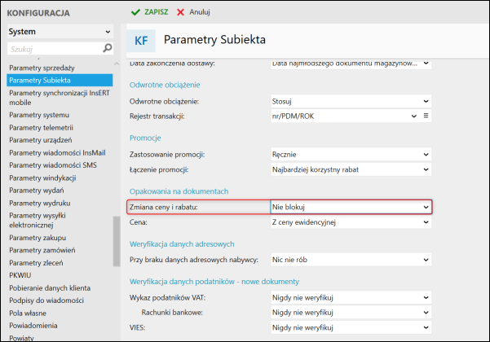Open Rachunki bankowe verification dropdown
The height and width of the screenshot is (342, 490).
[351, 313]
